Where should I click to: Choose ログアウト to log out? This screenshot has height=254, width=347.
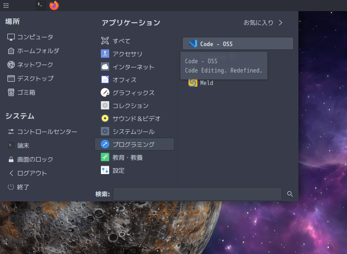coord(27,173)
